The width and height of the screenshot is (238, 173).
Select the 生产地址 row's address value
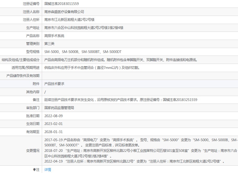(84, 28)
